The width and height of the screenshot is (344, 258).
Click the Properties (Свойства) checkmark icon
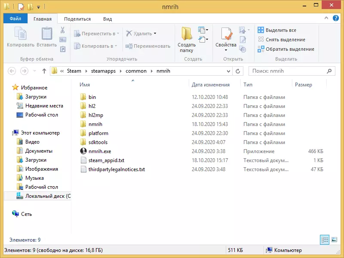coord(226,34)
